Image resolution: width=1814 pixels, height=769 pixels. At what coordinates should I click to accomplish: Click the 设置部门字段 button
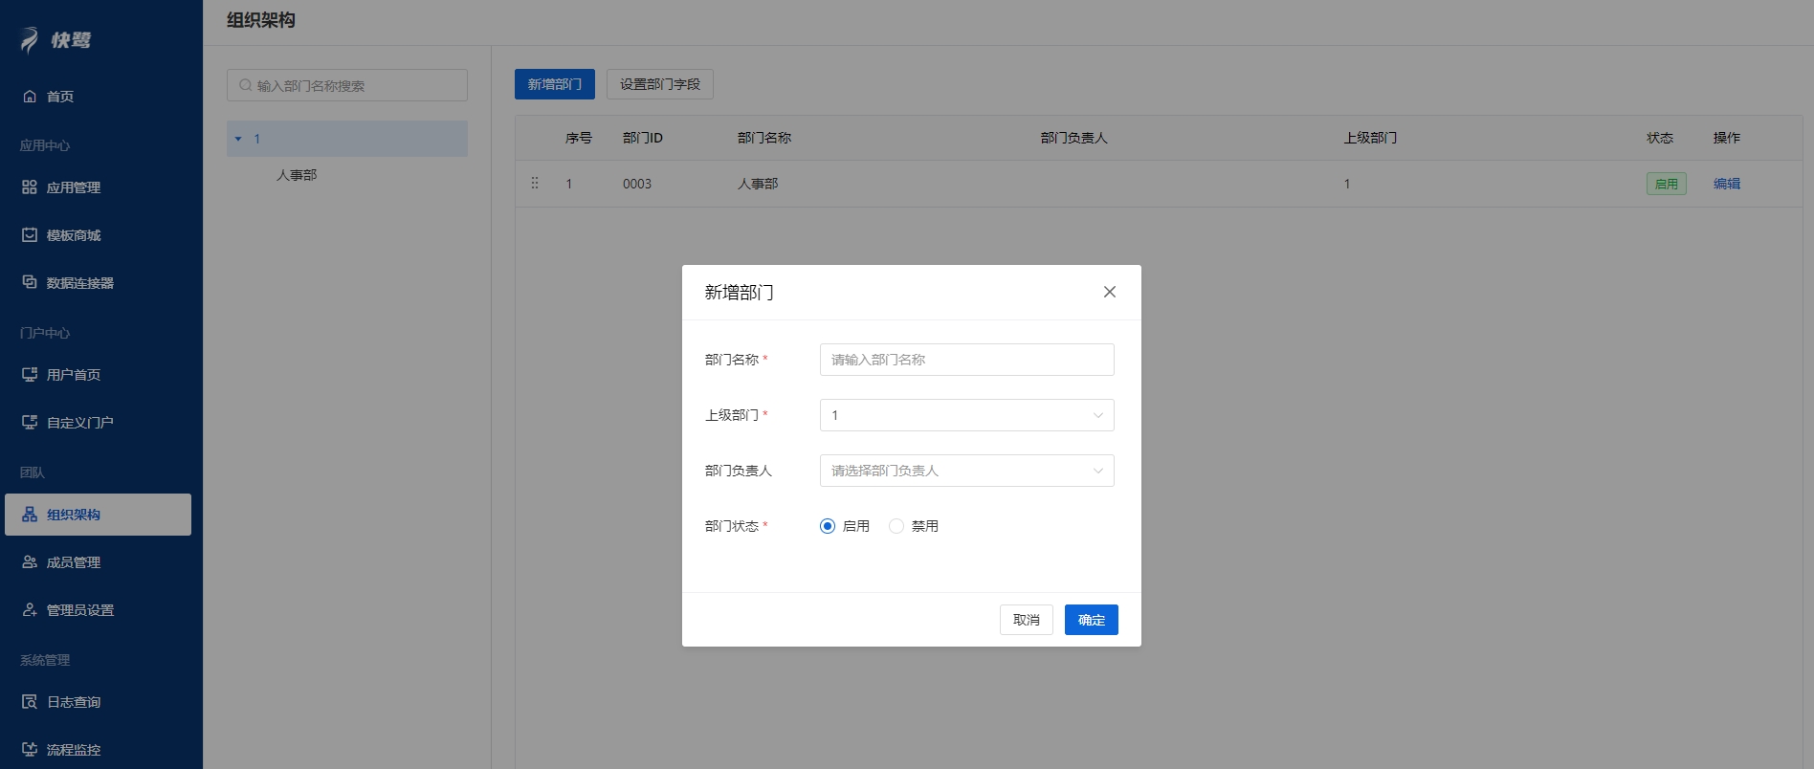[x=660, y=84]
